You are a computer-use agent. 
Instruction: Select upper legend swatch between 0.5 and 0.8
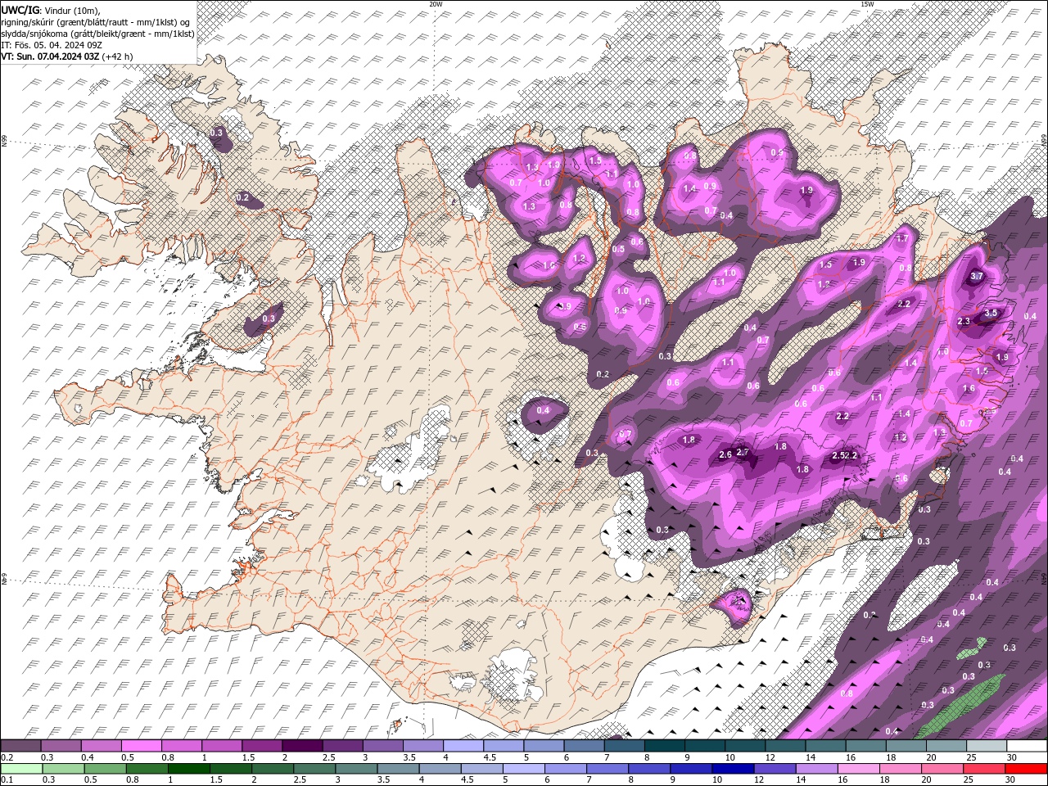(141, 746)
